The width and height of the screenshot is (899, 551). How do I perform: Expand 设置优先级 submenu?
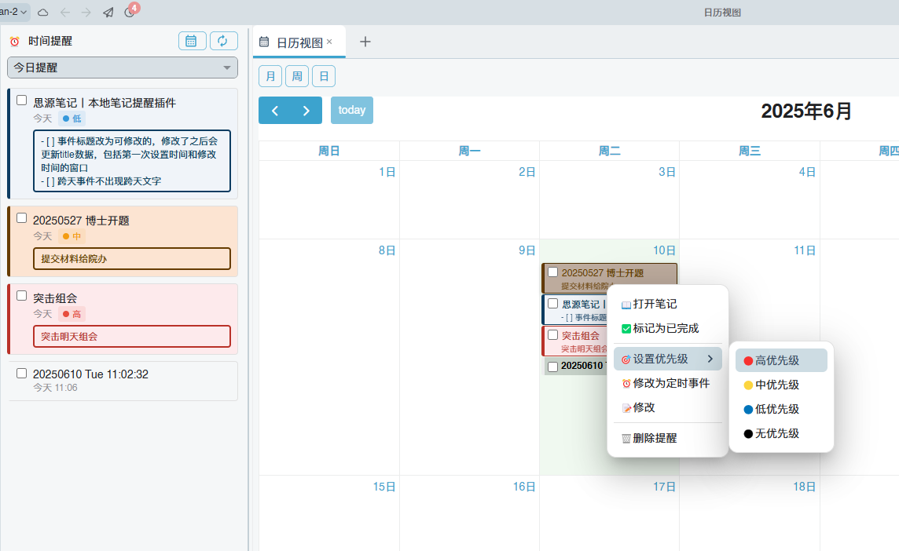click(x=667, y=359)
